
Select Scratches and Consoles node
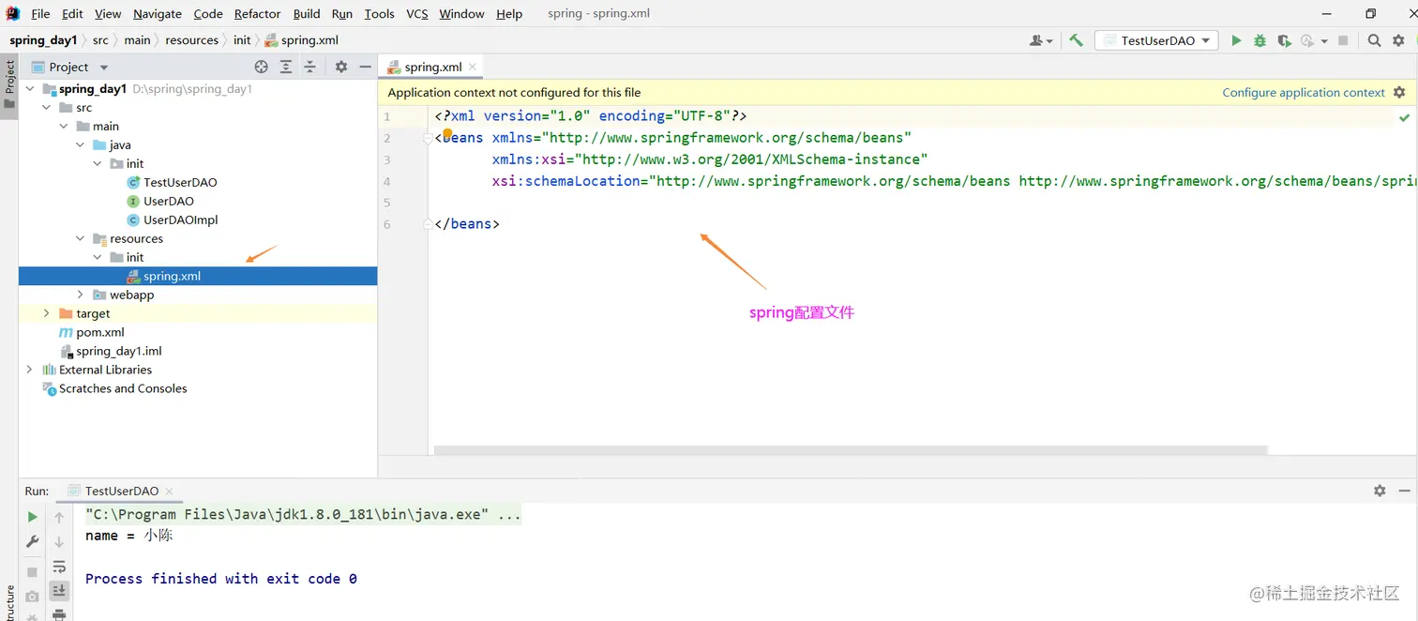123,388
